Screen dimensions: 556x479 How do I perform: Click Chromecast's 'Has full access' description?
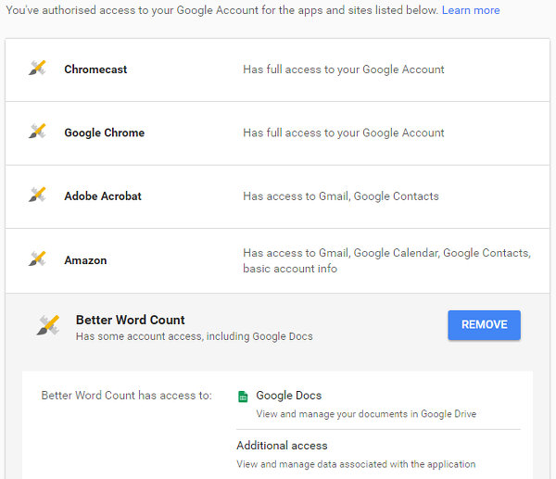(343, 69)
